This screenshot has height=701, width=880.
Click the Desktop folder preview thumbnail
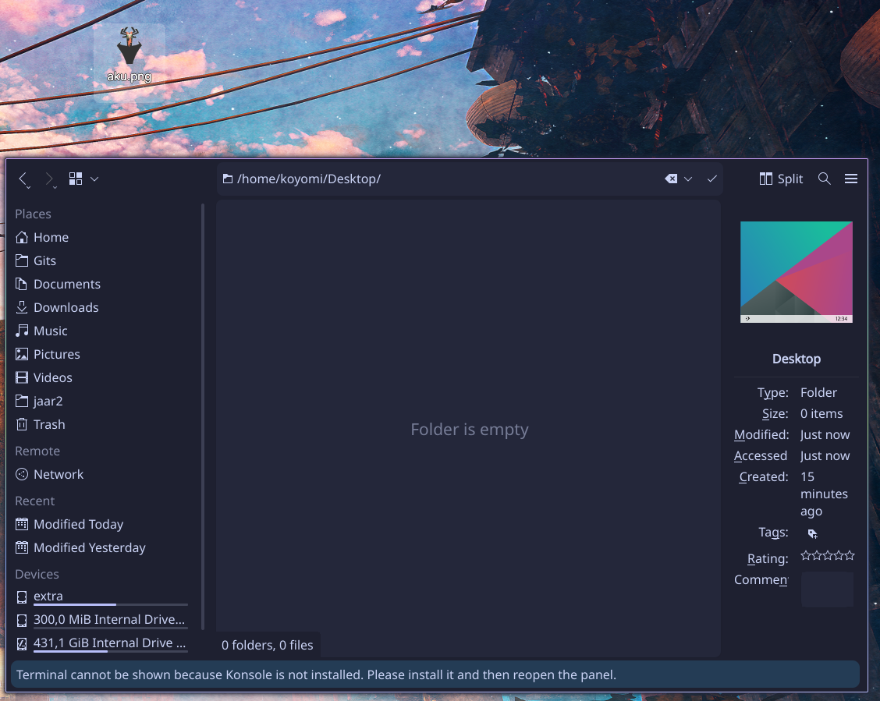pyautogui.click(x=796, y=272)
